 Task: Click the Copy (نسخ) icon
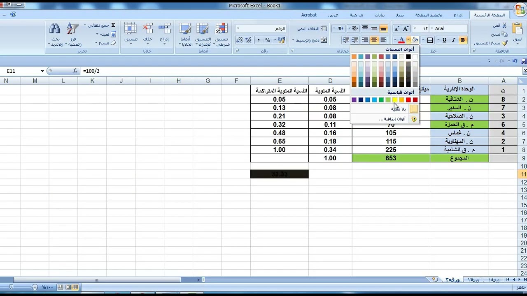504,34
